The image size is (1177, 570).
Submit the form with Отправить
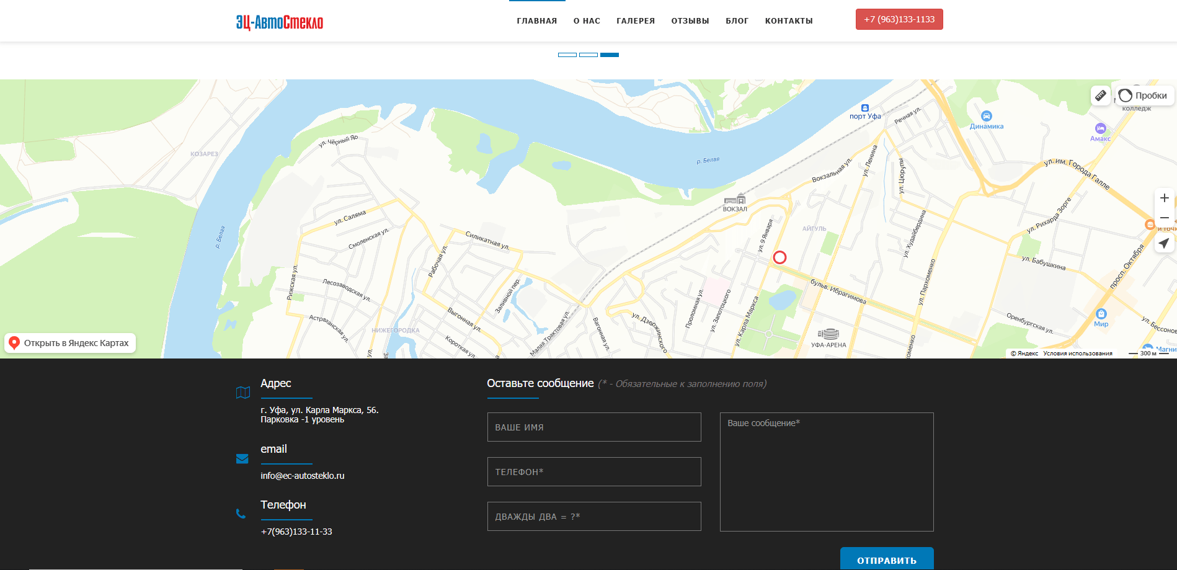click(x=887, y=559)
